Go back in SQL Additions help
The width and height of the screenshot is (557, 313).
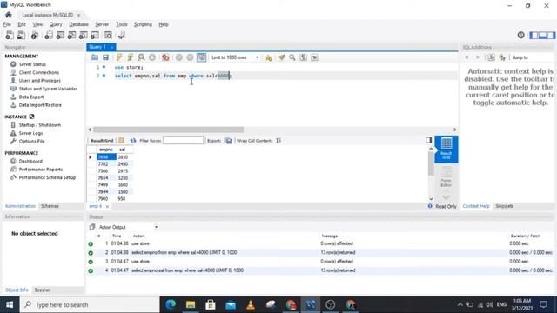coord(466,57)
